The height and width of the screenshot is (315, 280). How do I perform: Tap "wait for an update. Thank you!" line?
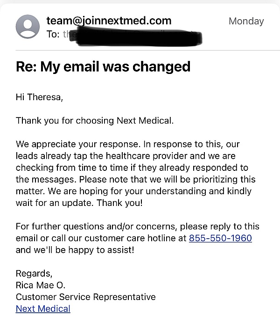78,203
